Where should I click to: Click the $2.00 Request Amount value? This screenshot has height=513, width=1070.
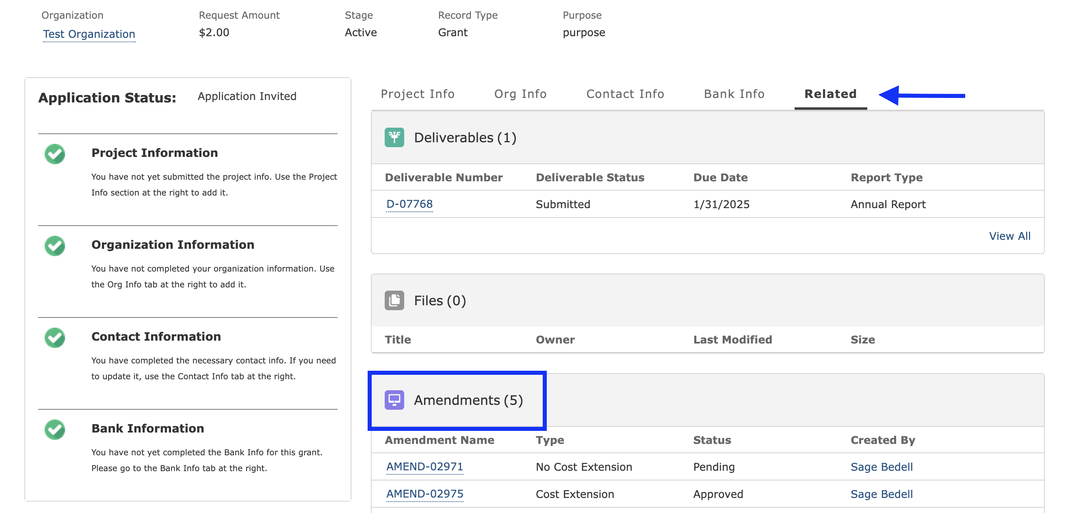coord(214,33)
